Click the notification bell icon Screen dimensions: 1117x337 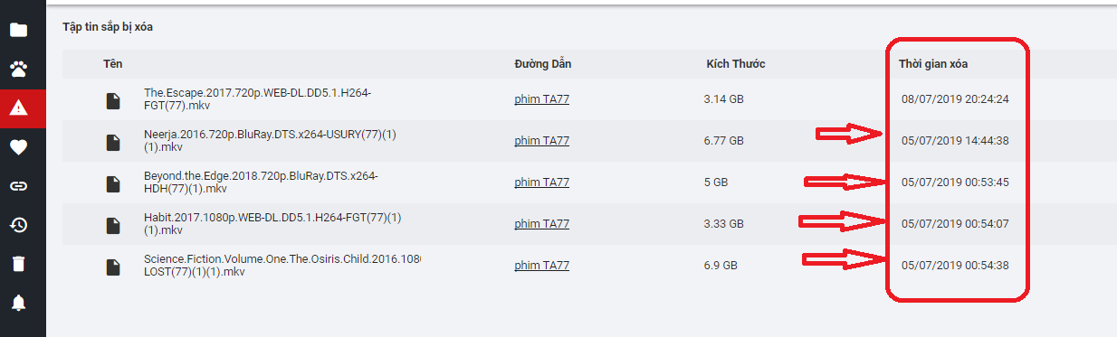pos(18,303)
